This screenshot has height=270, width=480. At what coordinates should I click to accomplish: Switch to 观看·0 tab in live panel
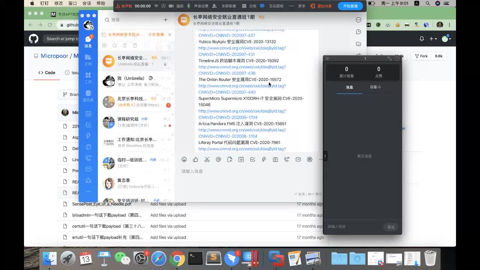375,87
